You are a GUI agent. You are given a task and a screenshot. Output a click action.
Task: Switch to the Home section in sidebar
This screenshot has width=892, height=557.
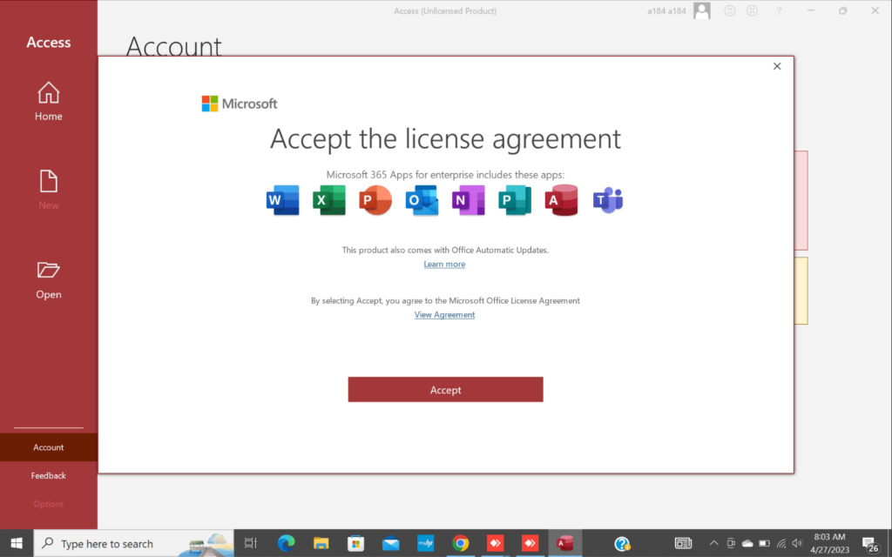tap(48, 100)
